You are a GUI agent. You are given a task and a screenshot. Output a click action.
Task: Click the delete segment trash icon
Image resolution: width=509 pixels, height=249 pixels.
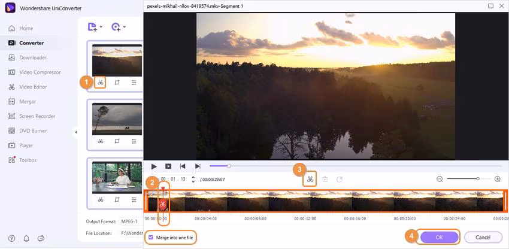325,179
